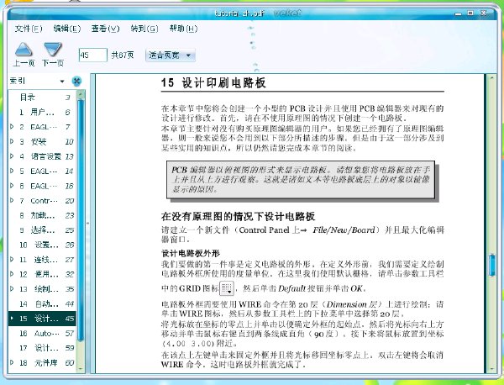Viewport: 504px width, 385px height.
Task: Click document scrollbar down arrow
Action: coord(491,369)
